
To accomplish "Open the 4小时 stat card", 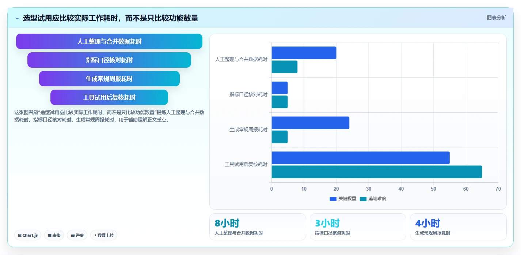I will click(458, 227).
